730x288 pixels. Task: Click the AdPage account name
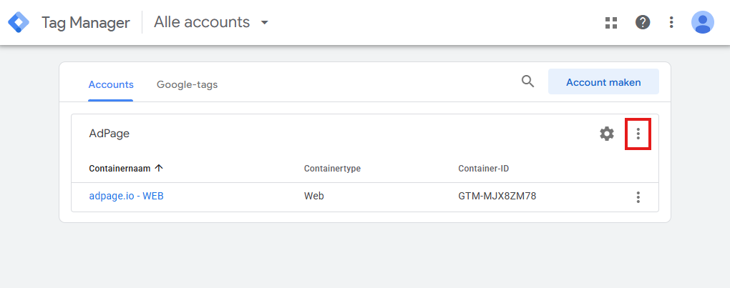click(109, 134)
